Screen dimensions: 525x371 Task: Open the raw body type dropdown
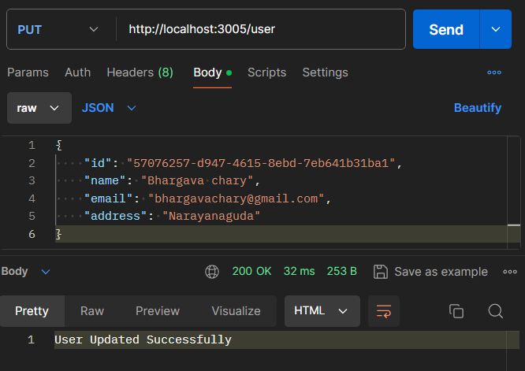pos(39,108)
